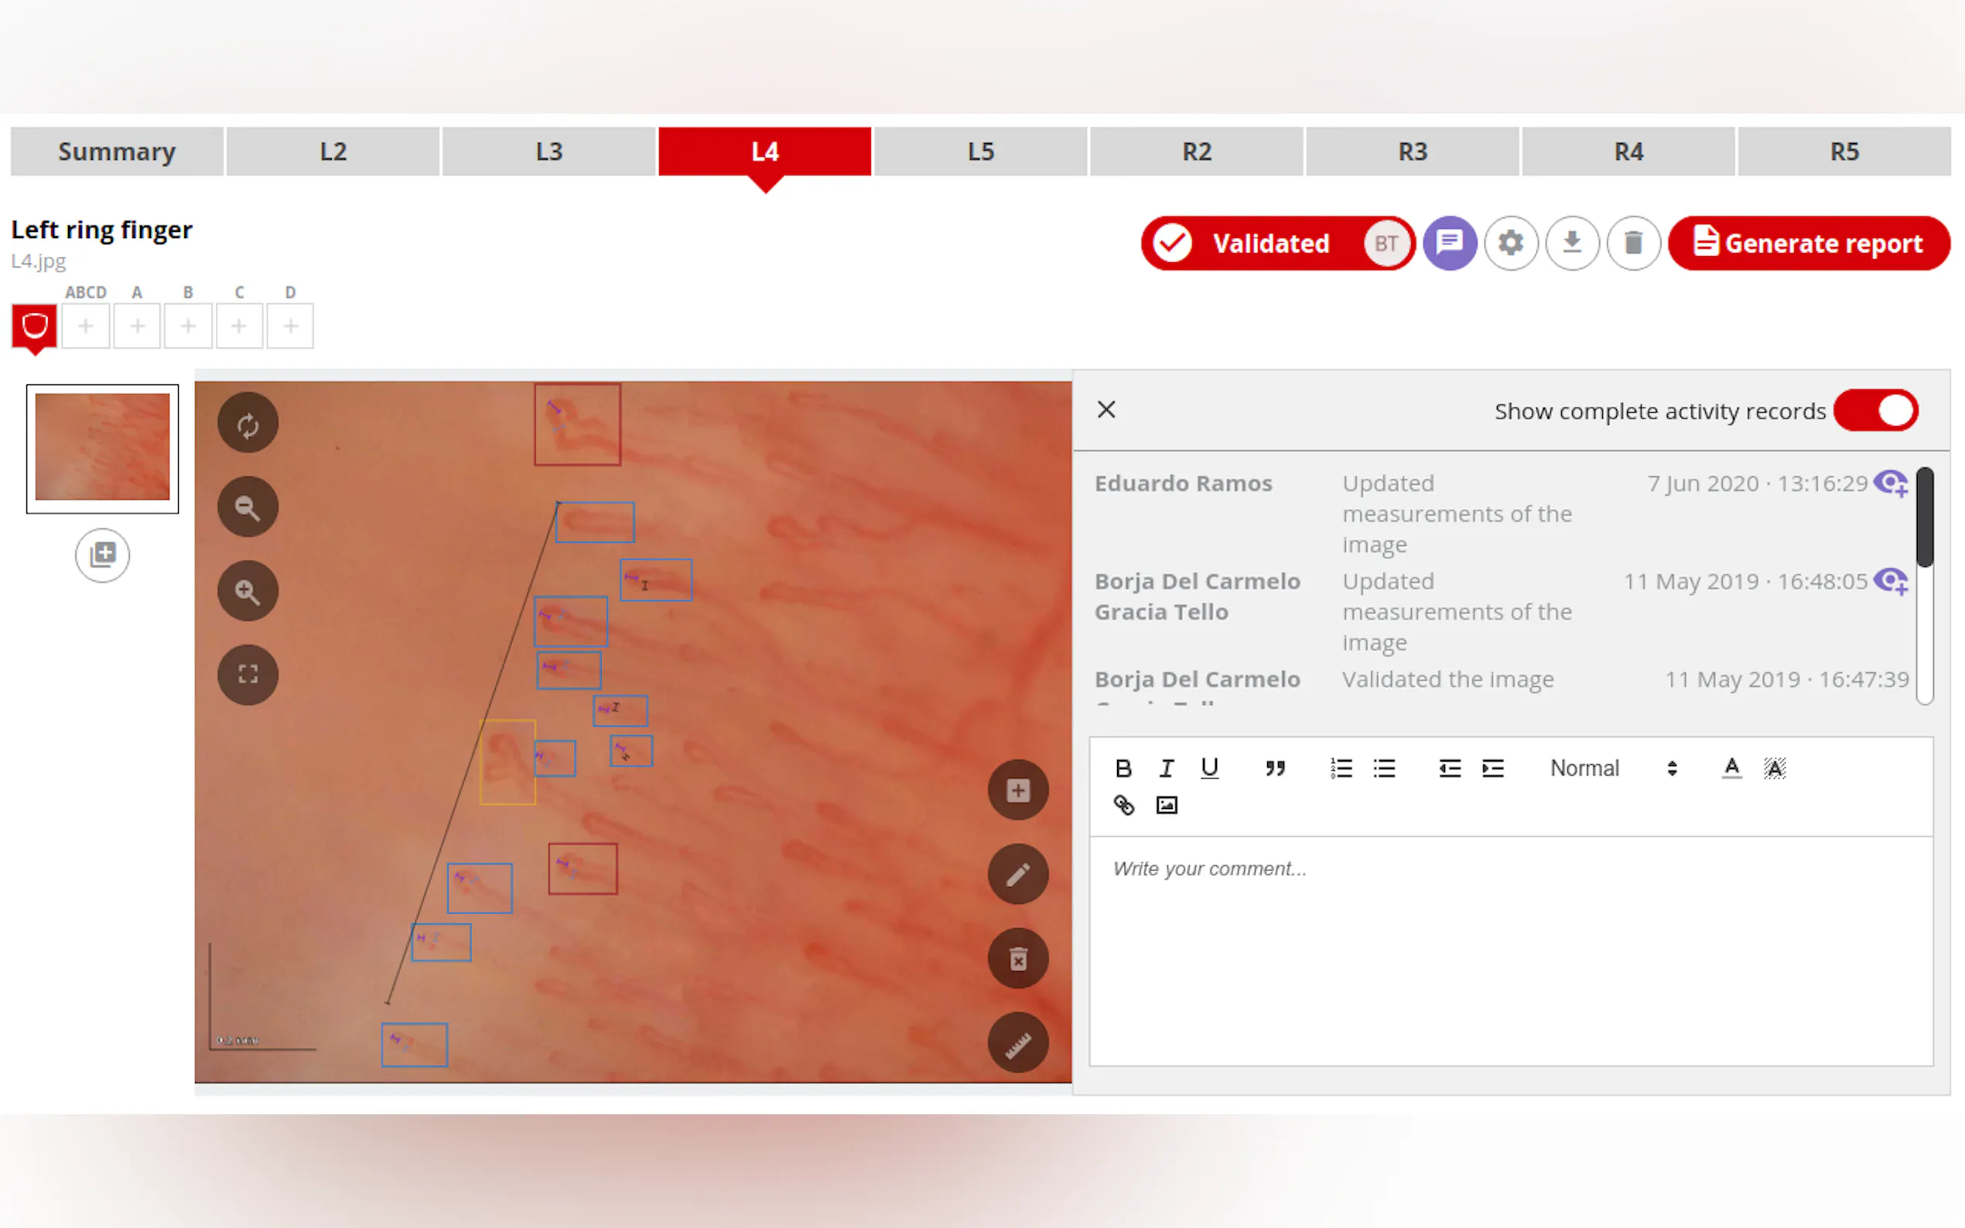Zoom out of the capillaroscopy image
The height and width of the screenshot is (1228, 1965).
coord(248,508)
